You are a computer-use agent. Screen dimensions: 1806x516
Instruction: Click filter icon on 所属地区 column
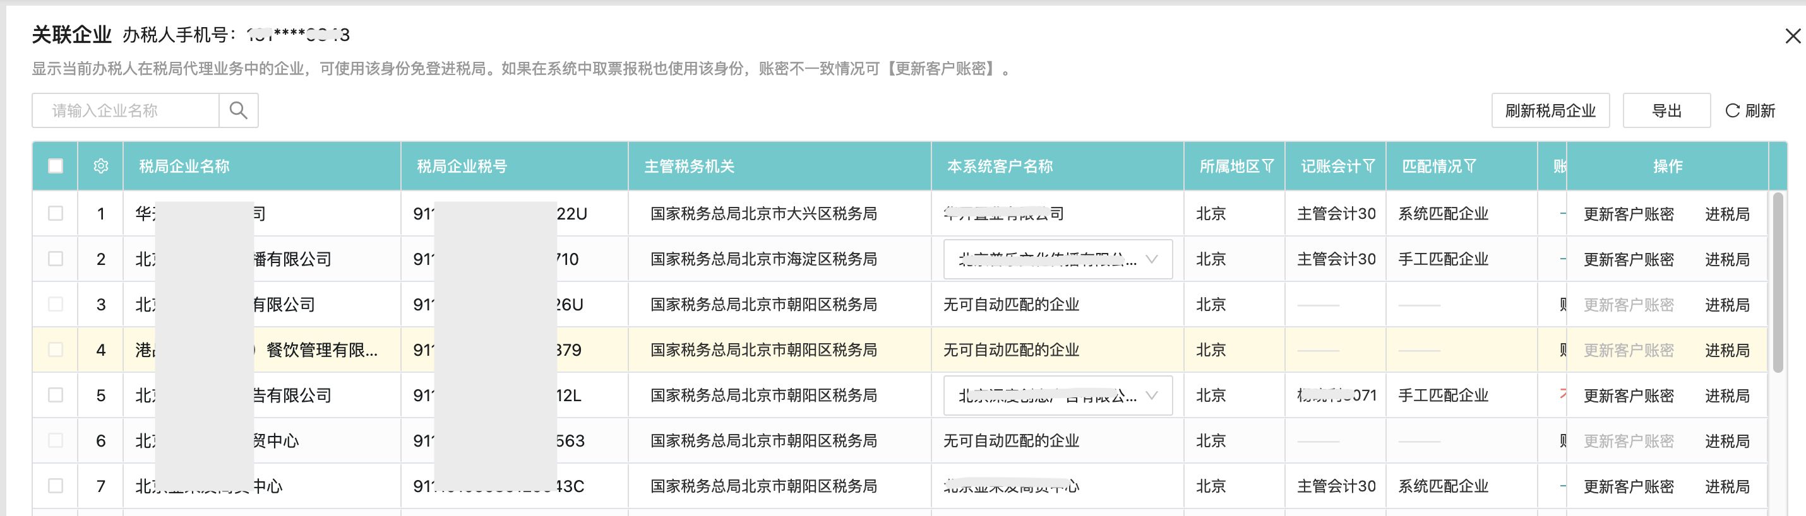click(x=1267, y=166)
